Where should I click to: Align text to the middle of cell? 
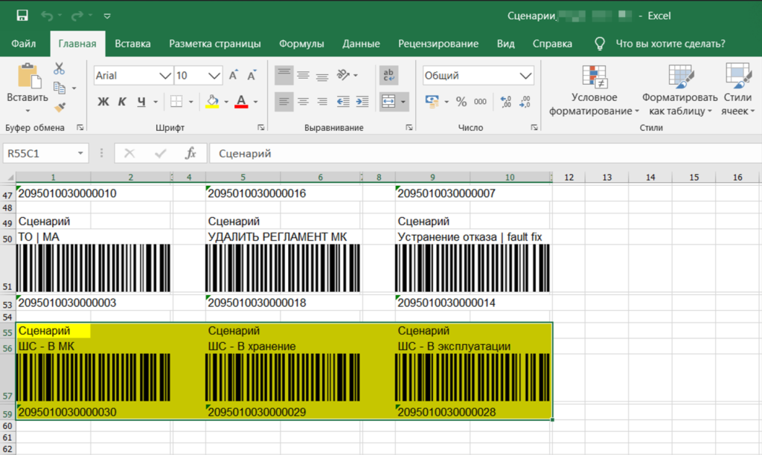(304, 75)
